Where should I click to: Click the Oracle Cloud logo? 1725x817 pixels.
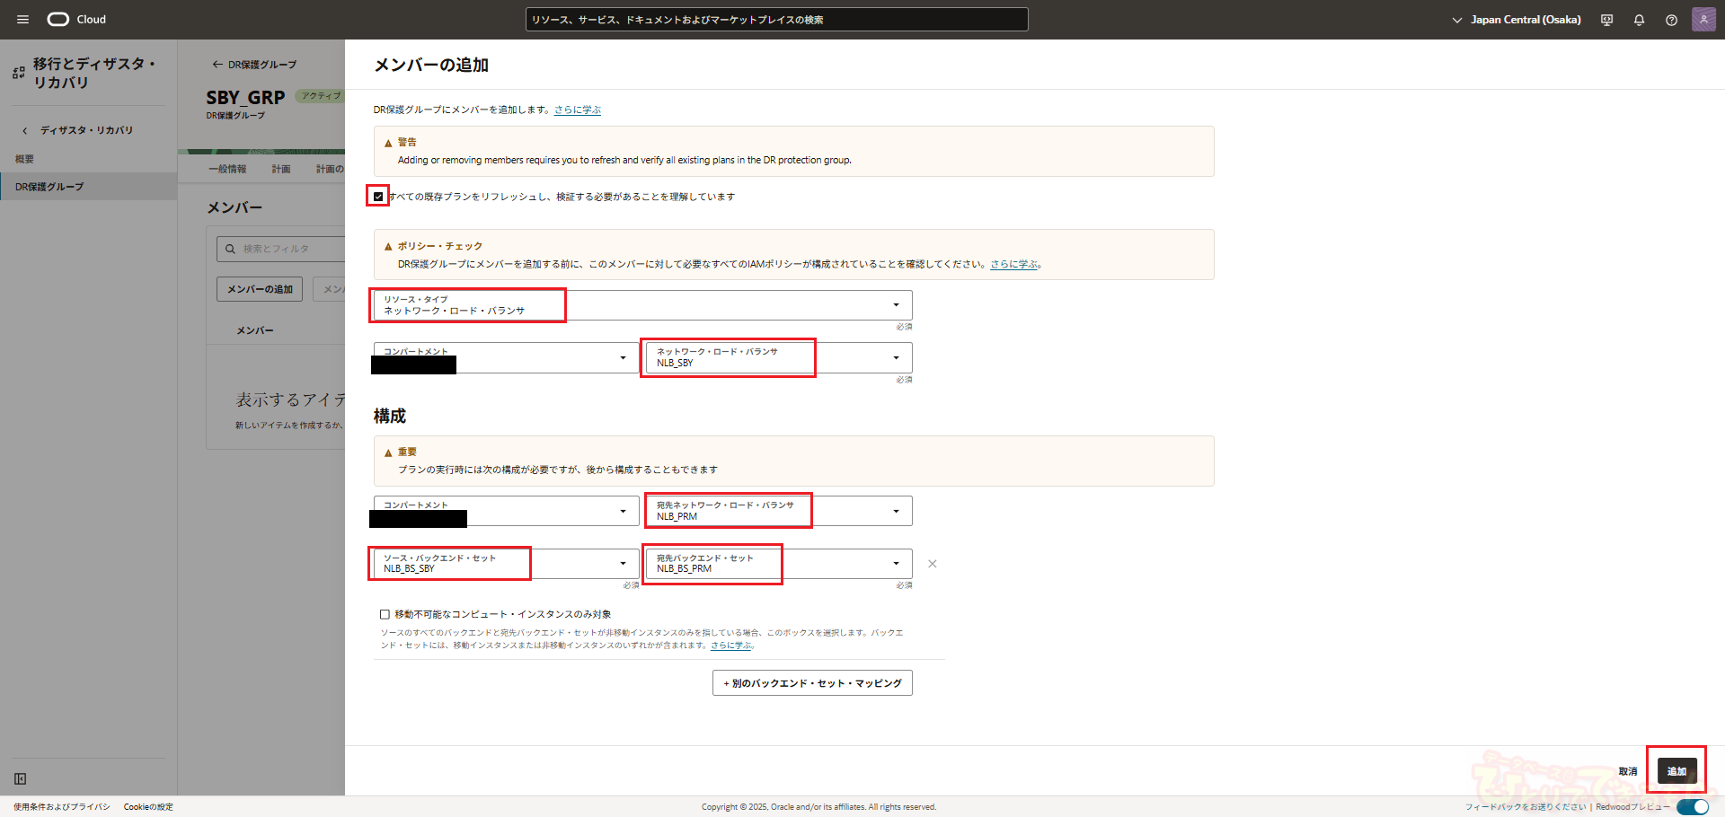pos(76,20)
